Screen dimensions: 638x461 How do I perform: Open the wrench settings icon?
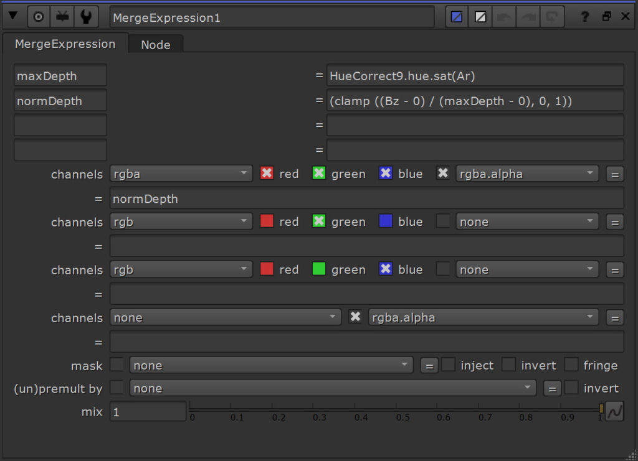[x=86, y=17]
